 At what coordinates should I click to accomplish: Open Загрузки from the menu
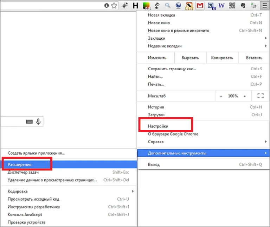click(203, 115)
